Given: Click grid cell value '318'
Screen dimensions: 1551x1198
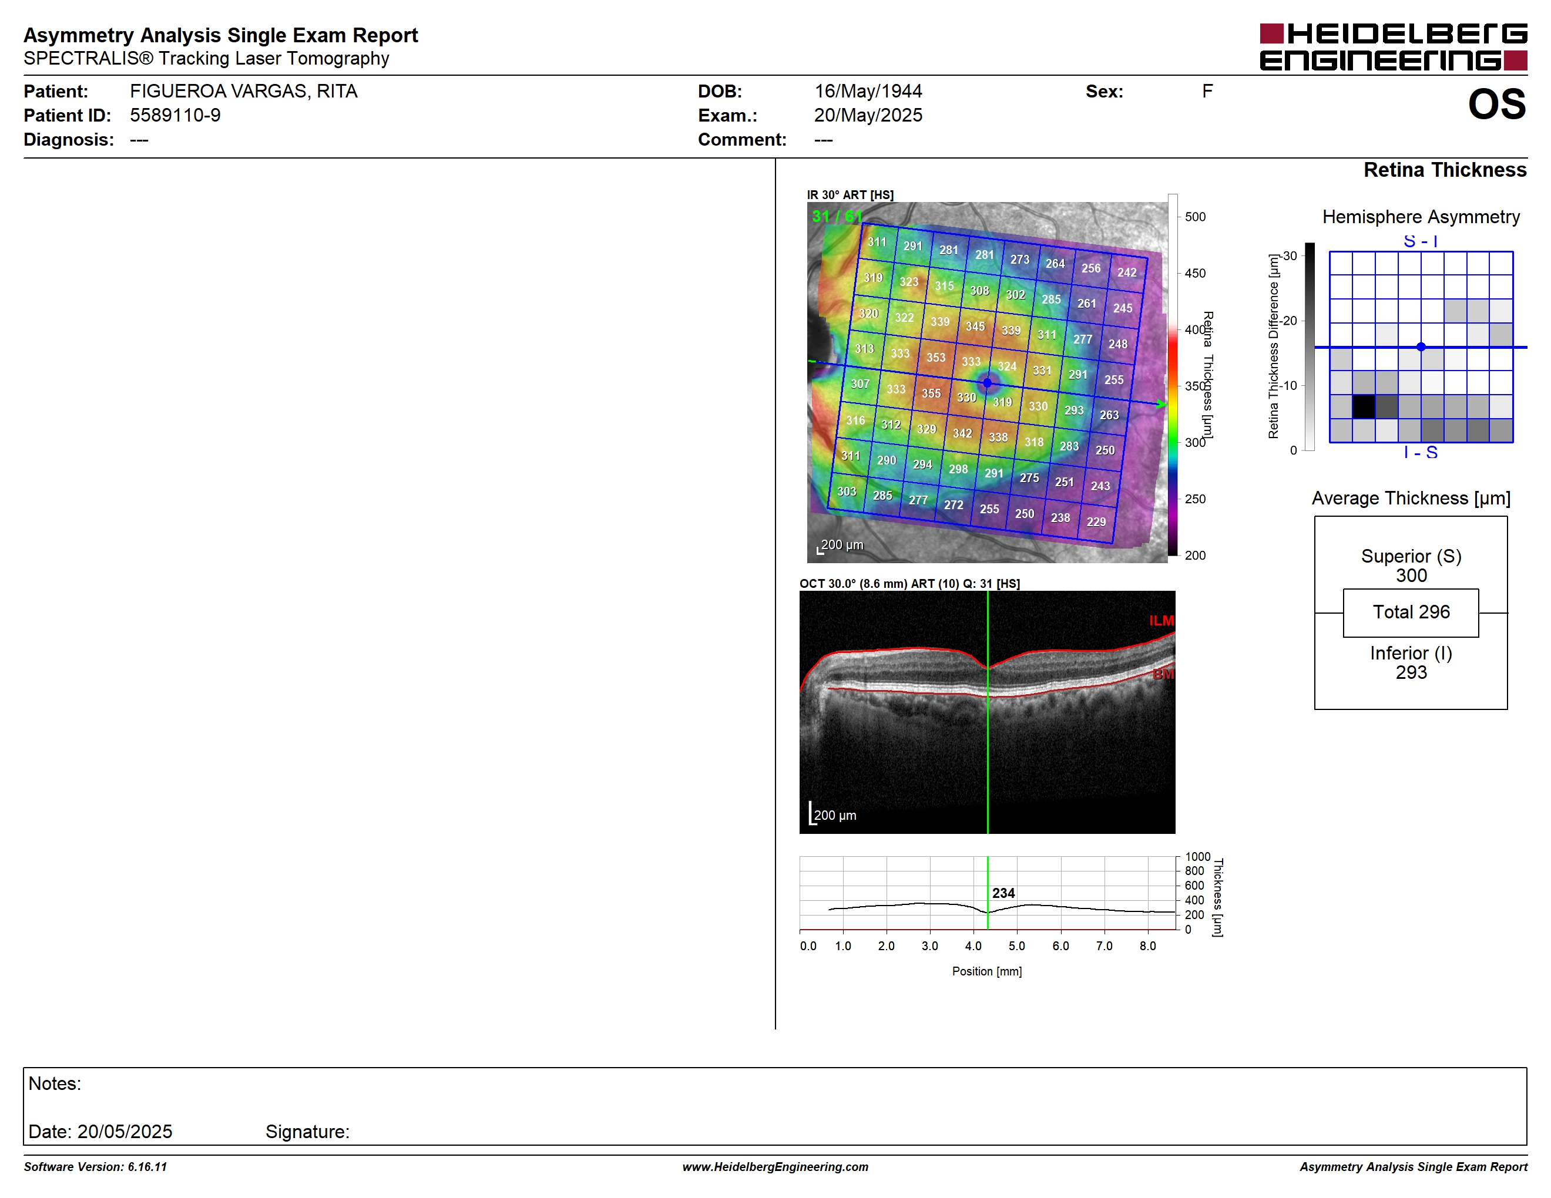Looking at the screenshot, I should pos(1034,442).
